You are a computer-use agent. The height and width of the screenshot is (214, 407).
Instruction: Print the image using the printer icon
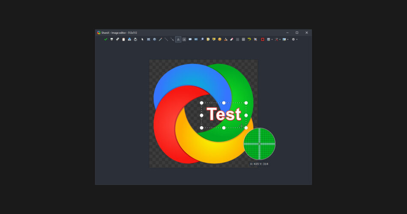pos(135,39)
